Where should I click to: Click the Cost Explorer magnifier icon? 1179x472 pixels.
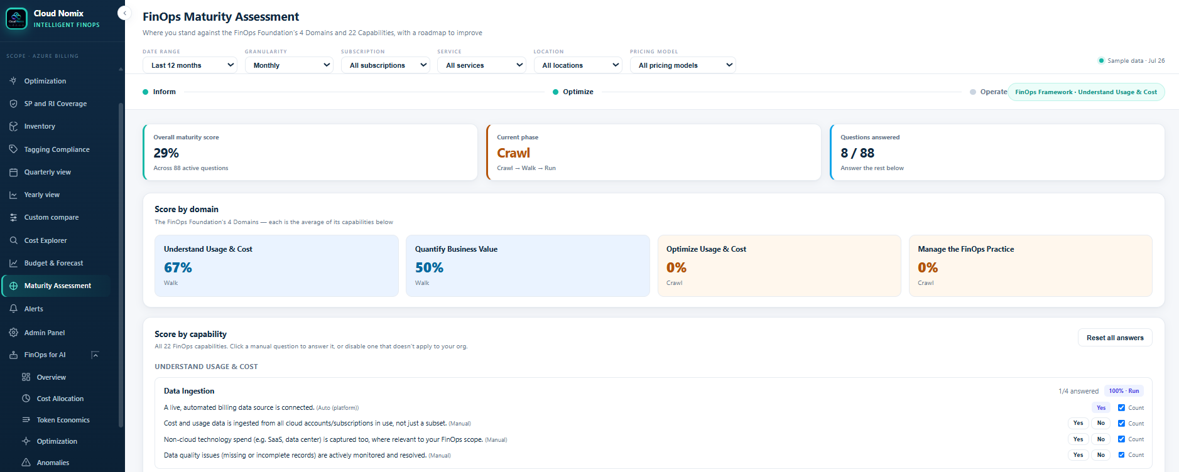pyautogui.click(x=13, y=240)
